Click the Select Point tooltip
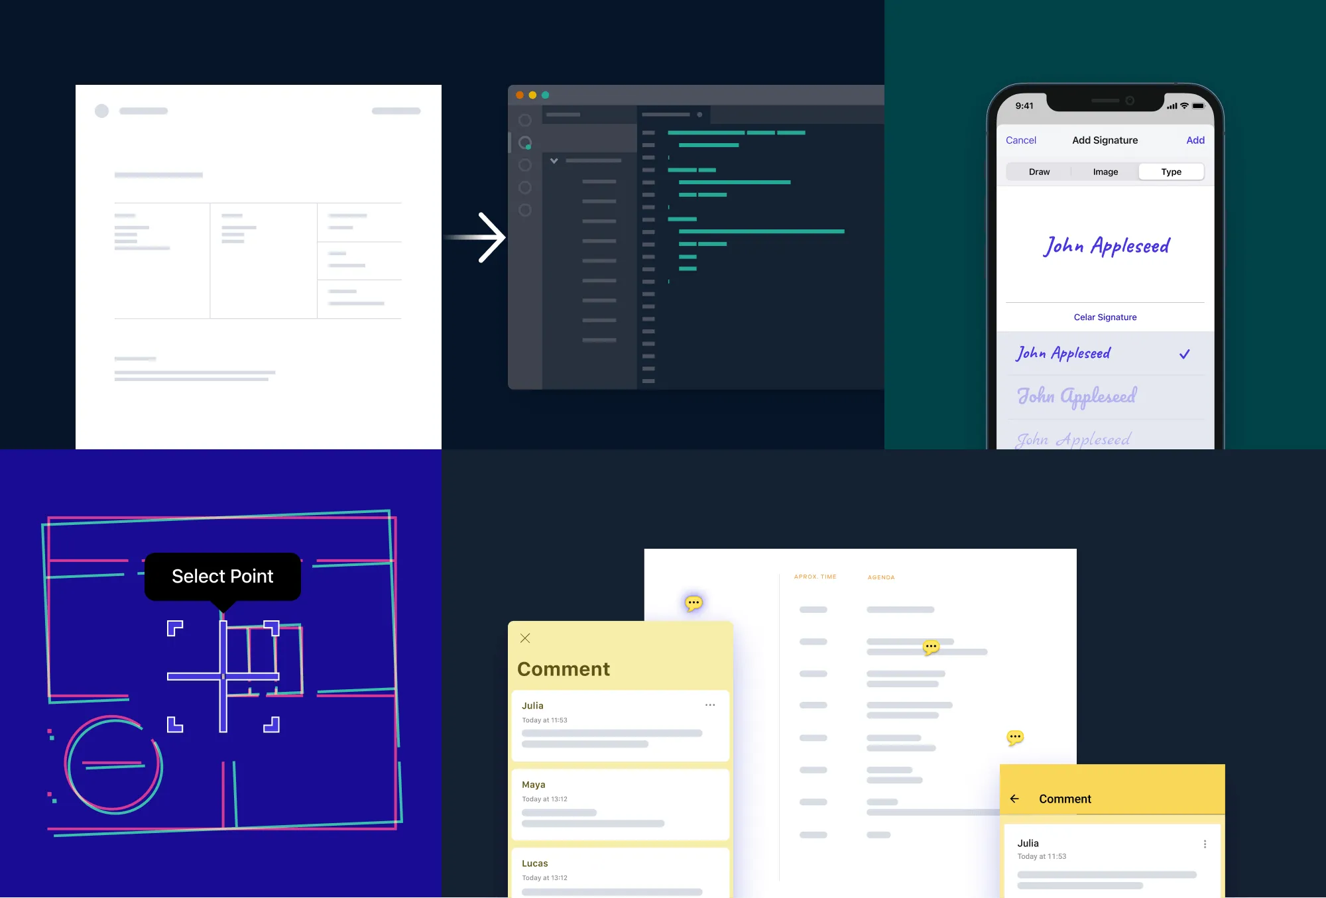The width and height of the screenshot is (1326, 898). click(222, 576)
